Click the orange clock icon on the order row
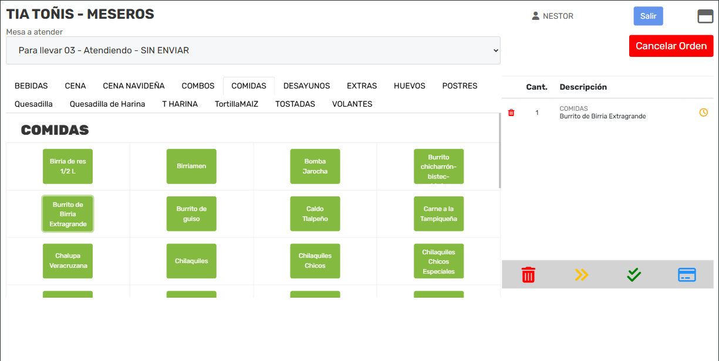 tap(703, 113)
